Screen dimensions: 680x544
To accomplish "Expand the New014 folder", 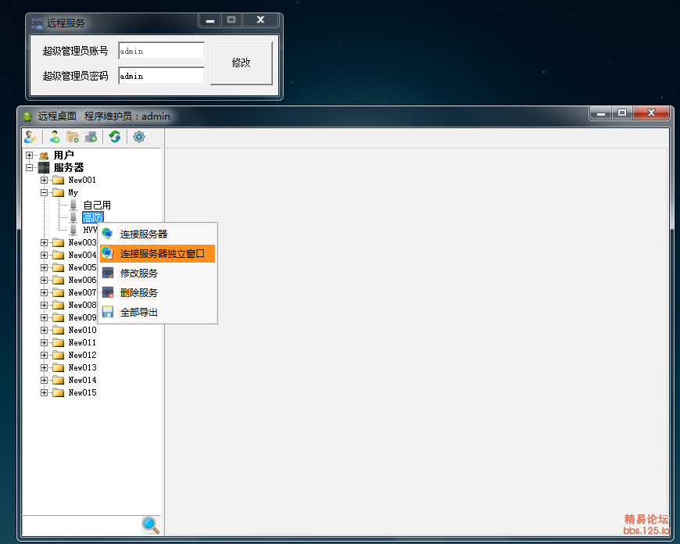I will coord(45,380).
